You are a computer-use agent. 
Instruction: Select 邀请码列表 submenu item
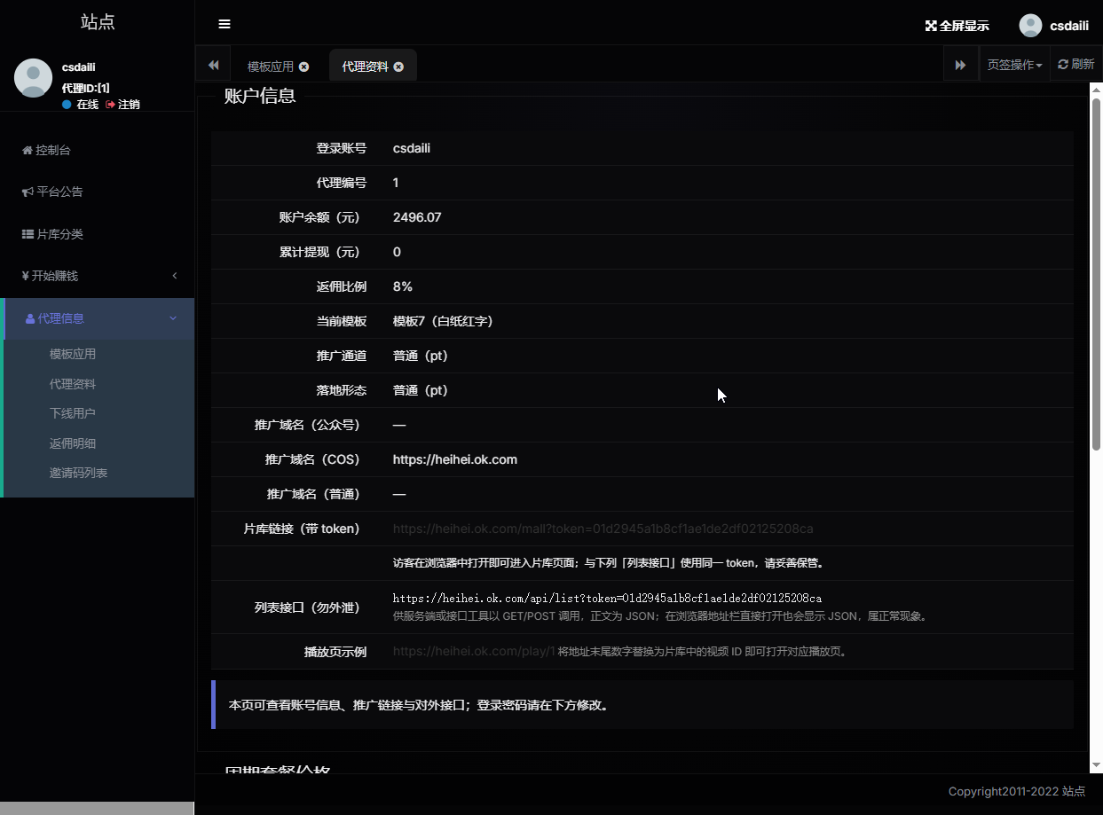coord(79,473)
